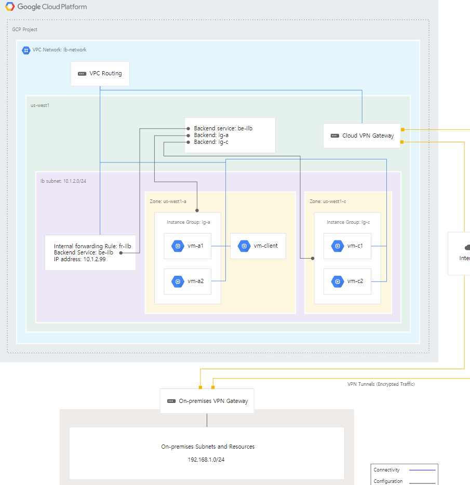This screenshot has width=470, height=485.
Task: Click the text 'Backend: ig-c'
Action: [211, 142]
